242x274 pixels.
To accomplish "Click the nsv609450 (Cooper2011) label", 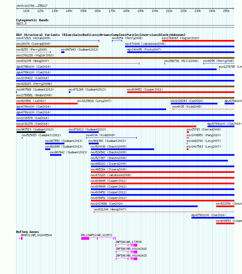I will pyautogui.click(x=108, y=192).
